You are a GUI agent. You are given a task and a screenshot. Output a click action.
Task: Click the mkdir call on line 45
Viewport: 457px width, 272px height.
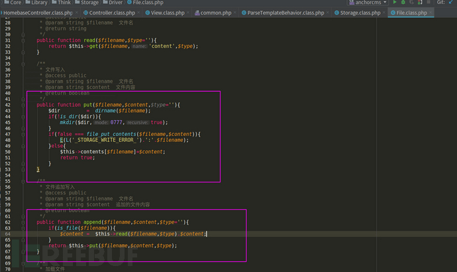coord(68,123)
